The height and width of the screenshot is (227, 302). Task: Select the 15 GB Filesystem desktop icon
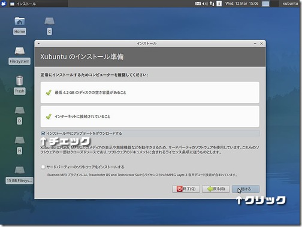click(x=19, y=175)
